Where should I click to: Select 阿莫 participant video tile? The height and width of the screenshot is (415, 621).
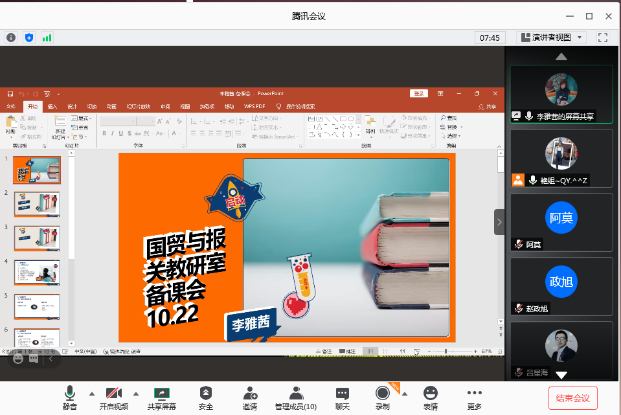pos(561,222)
